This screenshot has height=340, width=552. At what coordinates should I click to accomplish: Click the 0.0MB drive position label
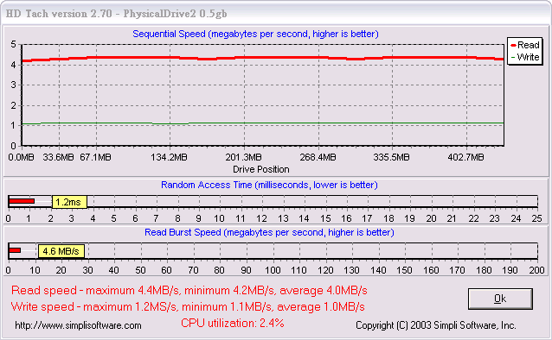[21, 157]
